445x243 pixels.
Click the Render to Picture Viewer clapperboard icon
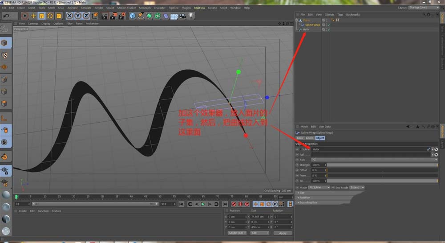click(x=112, y=16)
